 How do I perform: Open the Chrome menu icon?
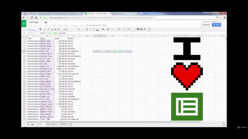coord(224,17)
